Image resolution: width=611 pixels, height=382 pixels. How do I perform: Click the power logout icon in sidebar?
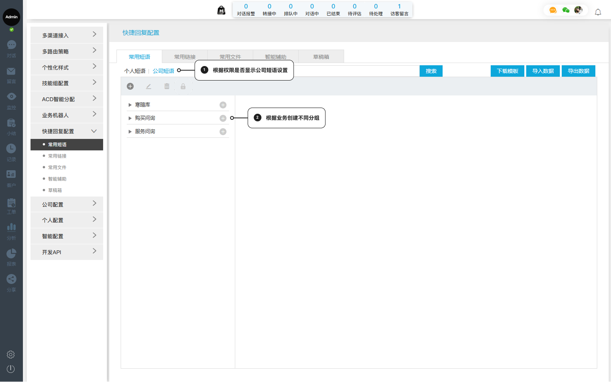coord(11,369)
